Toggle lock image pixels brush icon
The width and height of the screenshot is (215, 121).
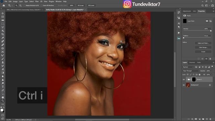point(190,75)
